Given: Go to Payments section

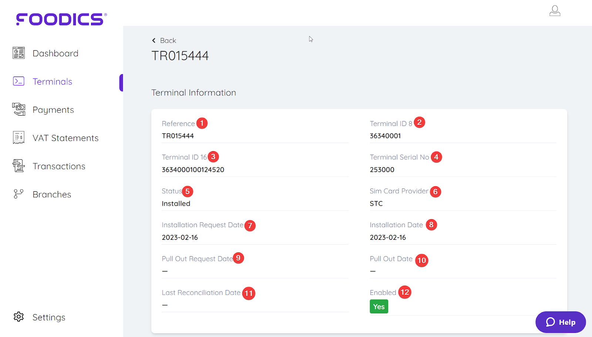Looking at the screenshot, I should point(53,110).
